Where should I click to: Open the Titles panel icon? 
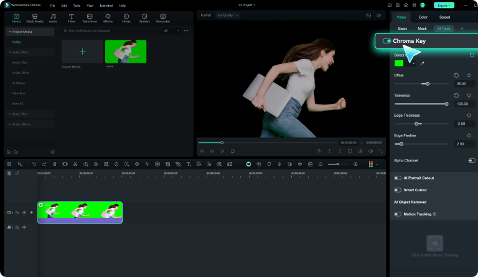[72, 17]
